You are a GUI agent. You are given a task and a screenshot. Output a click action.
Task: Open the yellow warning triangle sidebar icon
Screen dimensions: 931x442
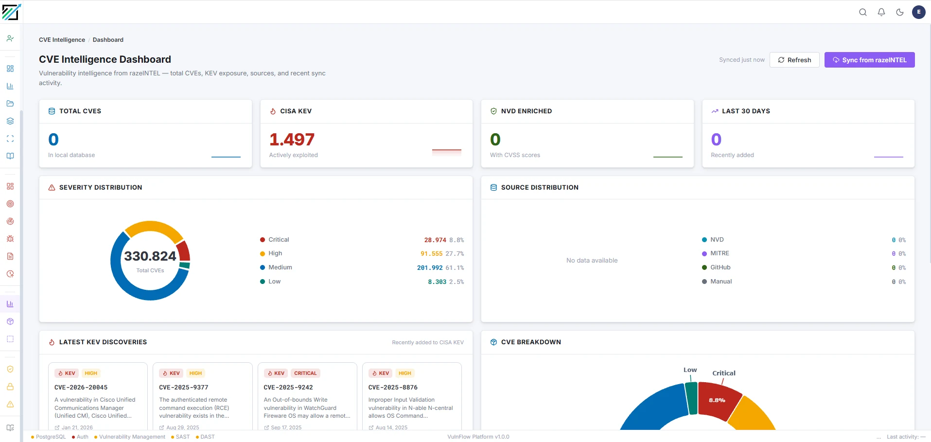tap(10, 404)
